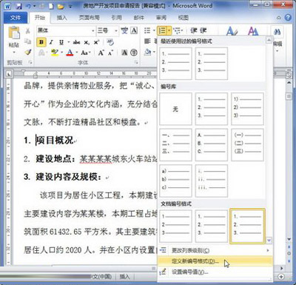The height and width of the screenshot is (285, 296).
Task: Select 无 in the numbering library
Action: coord(175,109)
